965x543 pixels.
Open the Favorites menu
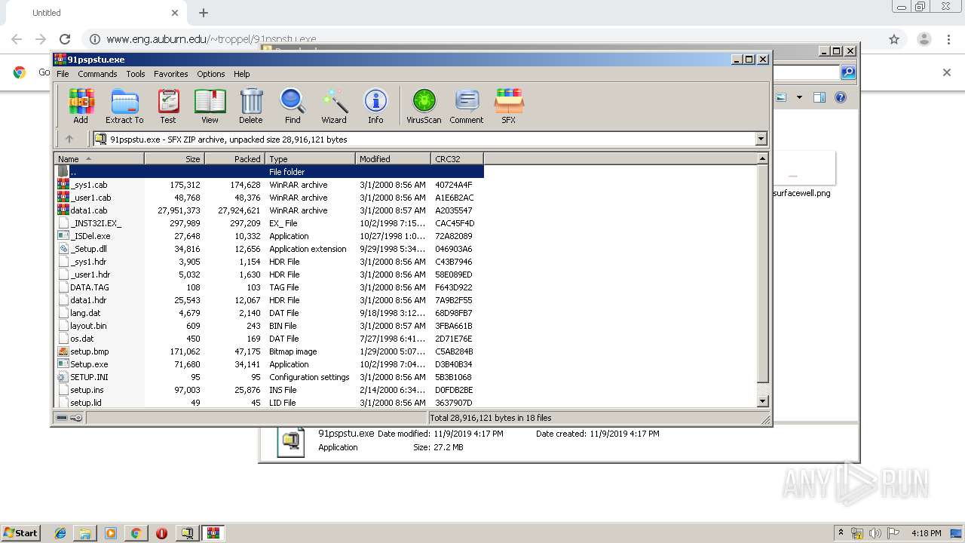(171, 74)
